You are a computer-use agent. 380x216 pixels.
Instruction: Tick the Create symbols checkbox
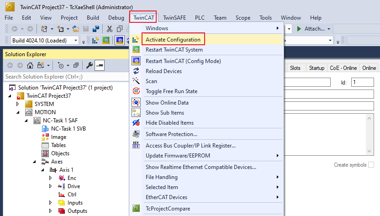pos(371,165)
